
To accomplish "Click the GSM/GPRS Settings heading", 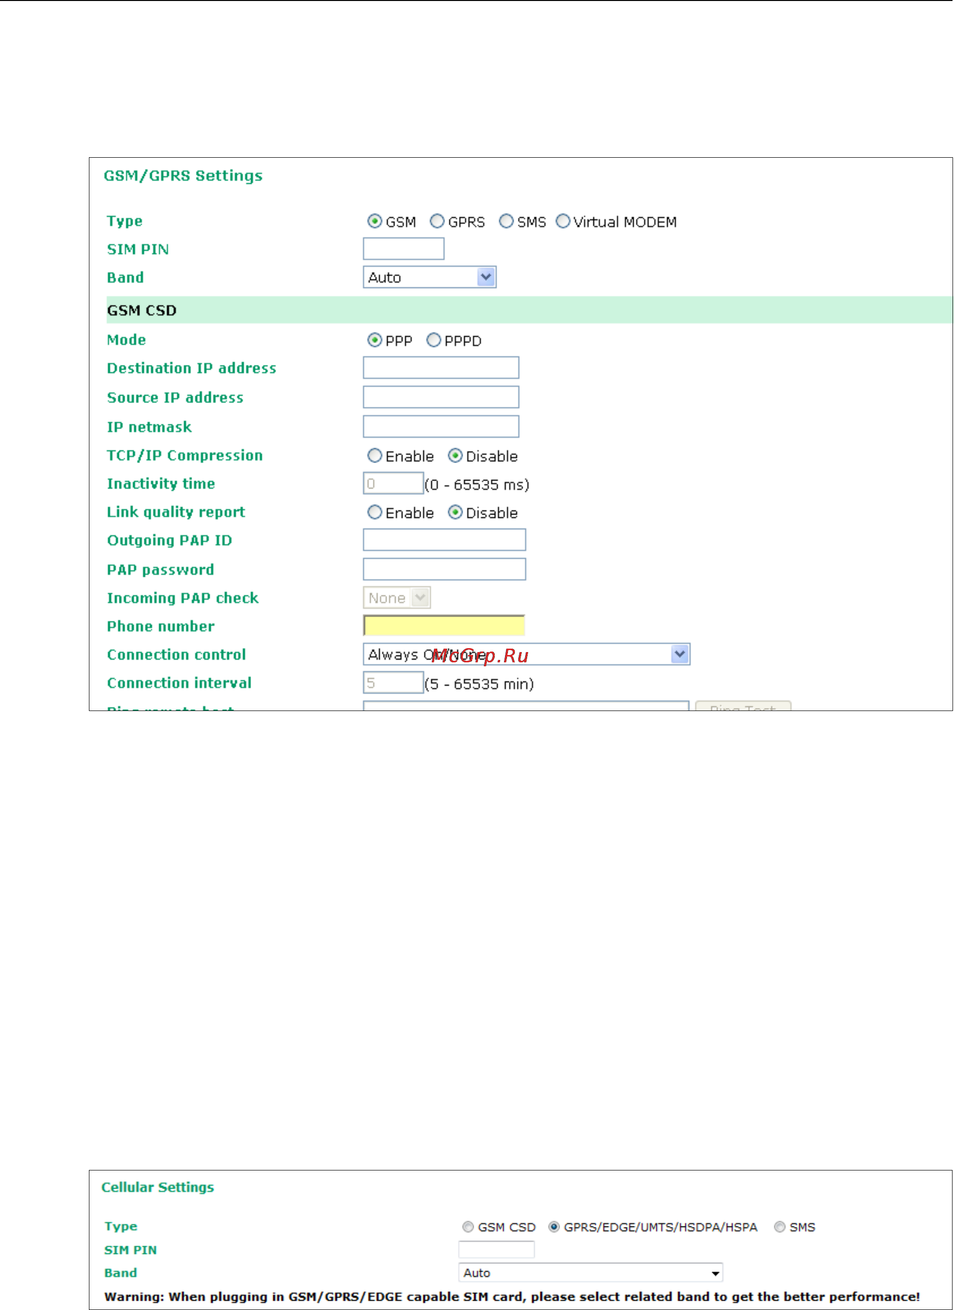I will tap(183, 175).
